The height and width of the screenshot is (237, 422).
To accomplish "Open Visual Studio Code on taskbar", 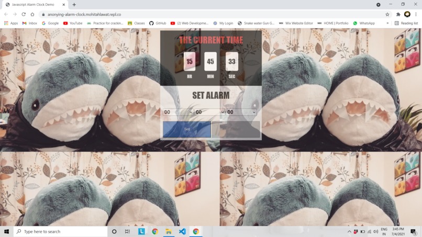I will coord(182,231).
